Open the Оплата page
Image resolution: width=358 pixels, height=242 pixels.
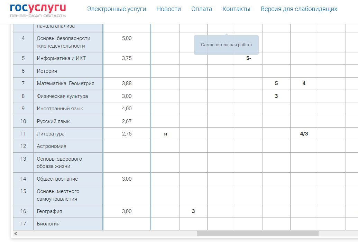pos(201,9)
